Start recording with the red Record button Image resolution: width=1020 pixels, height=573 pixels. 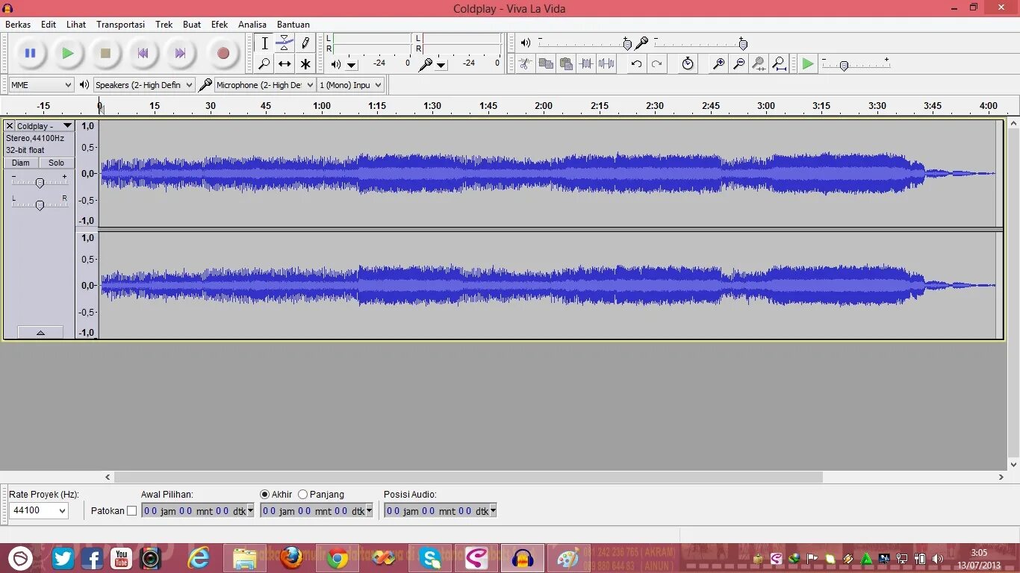pyautogui.click(x=223, y=53)
